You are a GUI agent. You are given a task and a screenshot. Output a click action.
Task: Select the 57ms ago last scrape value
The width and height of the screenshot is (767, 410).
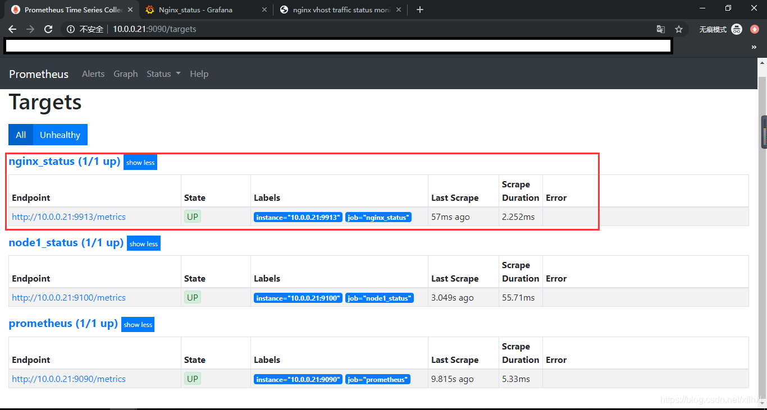[450, 217]
